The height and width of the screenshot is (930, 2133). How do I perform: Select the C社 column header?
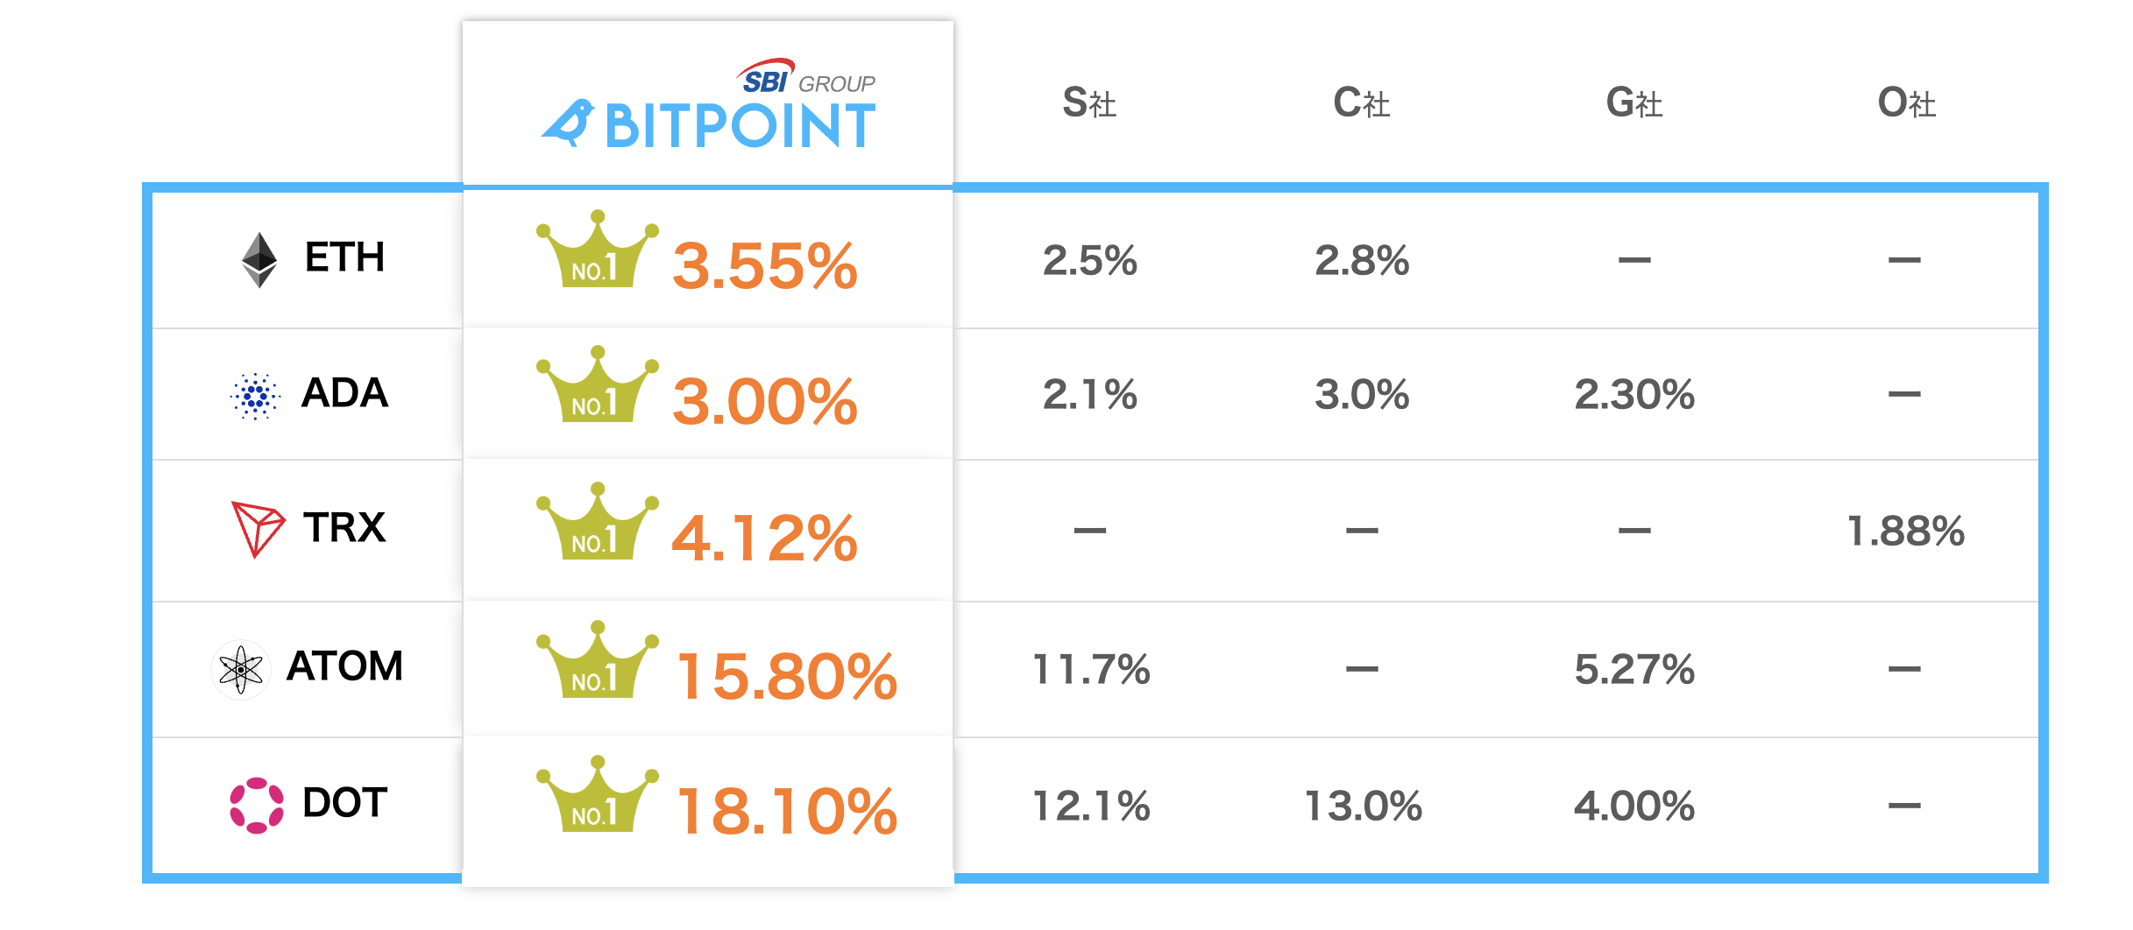(x=1361, y=103)
